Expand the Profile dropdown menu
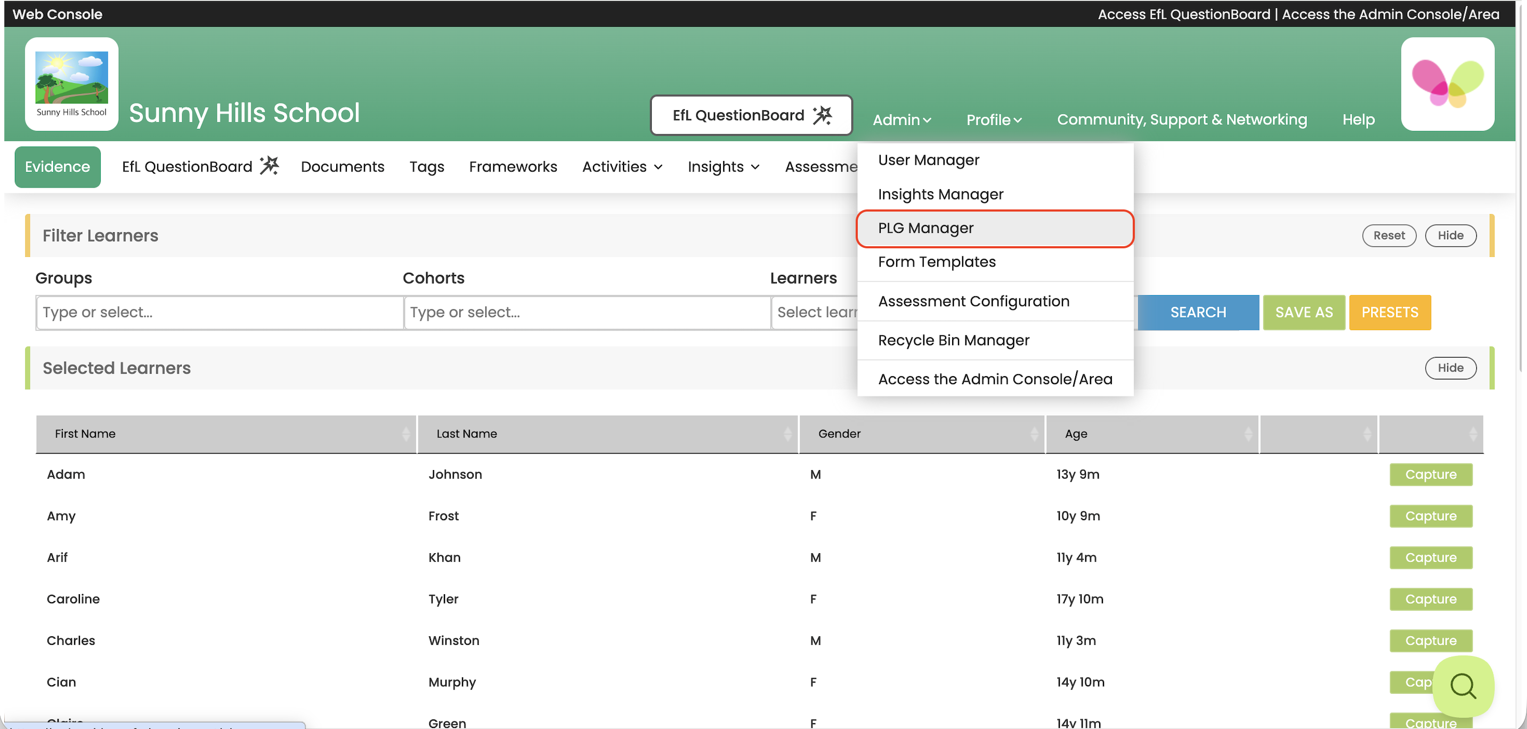The width and height of the screenshot is (1527, 729). click(994, 120)
